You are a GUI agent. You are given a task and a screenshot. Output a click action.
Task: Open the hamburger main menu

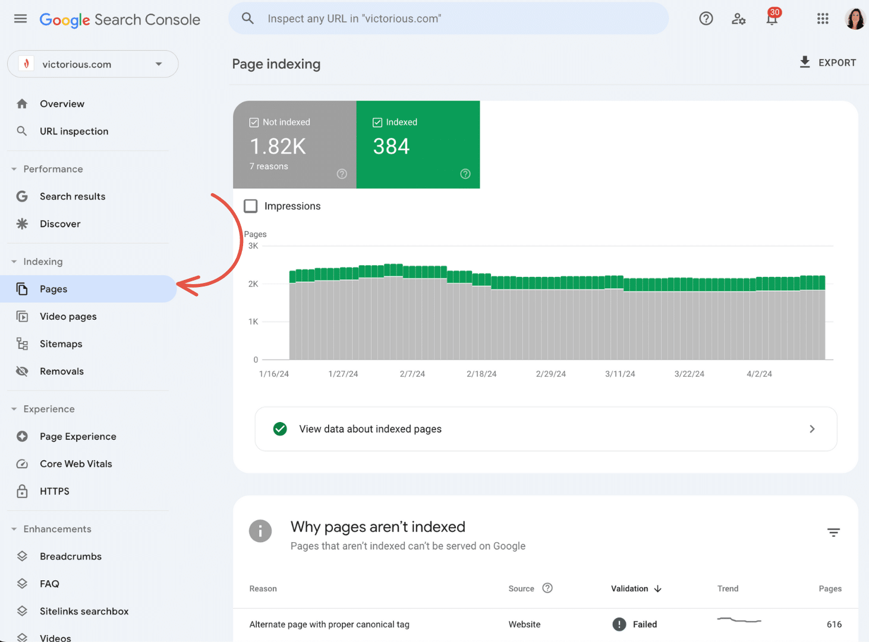pos(20,18)
